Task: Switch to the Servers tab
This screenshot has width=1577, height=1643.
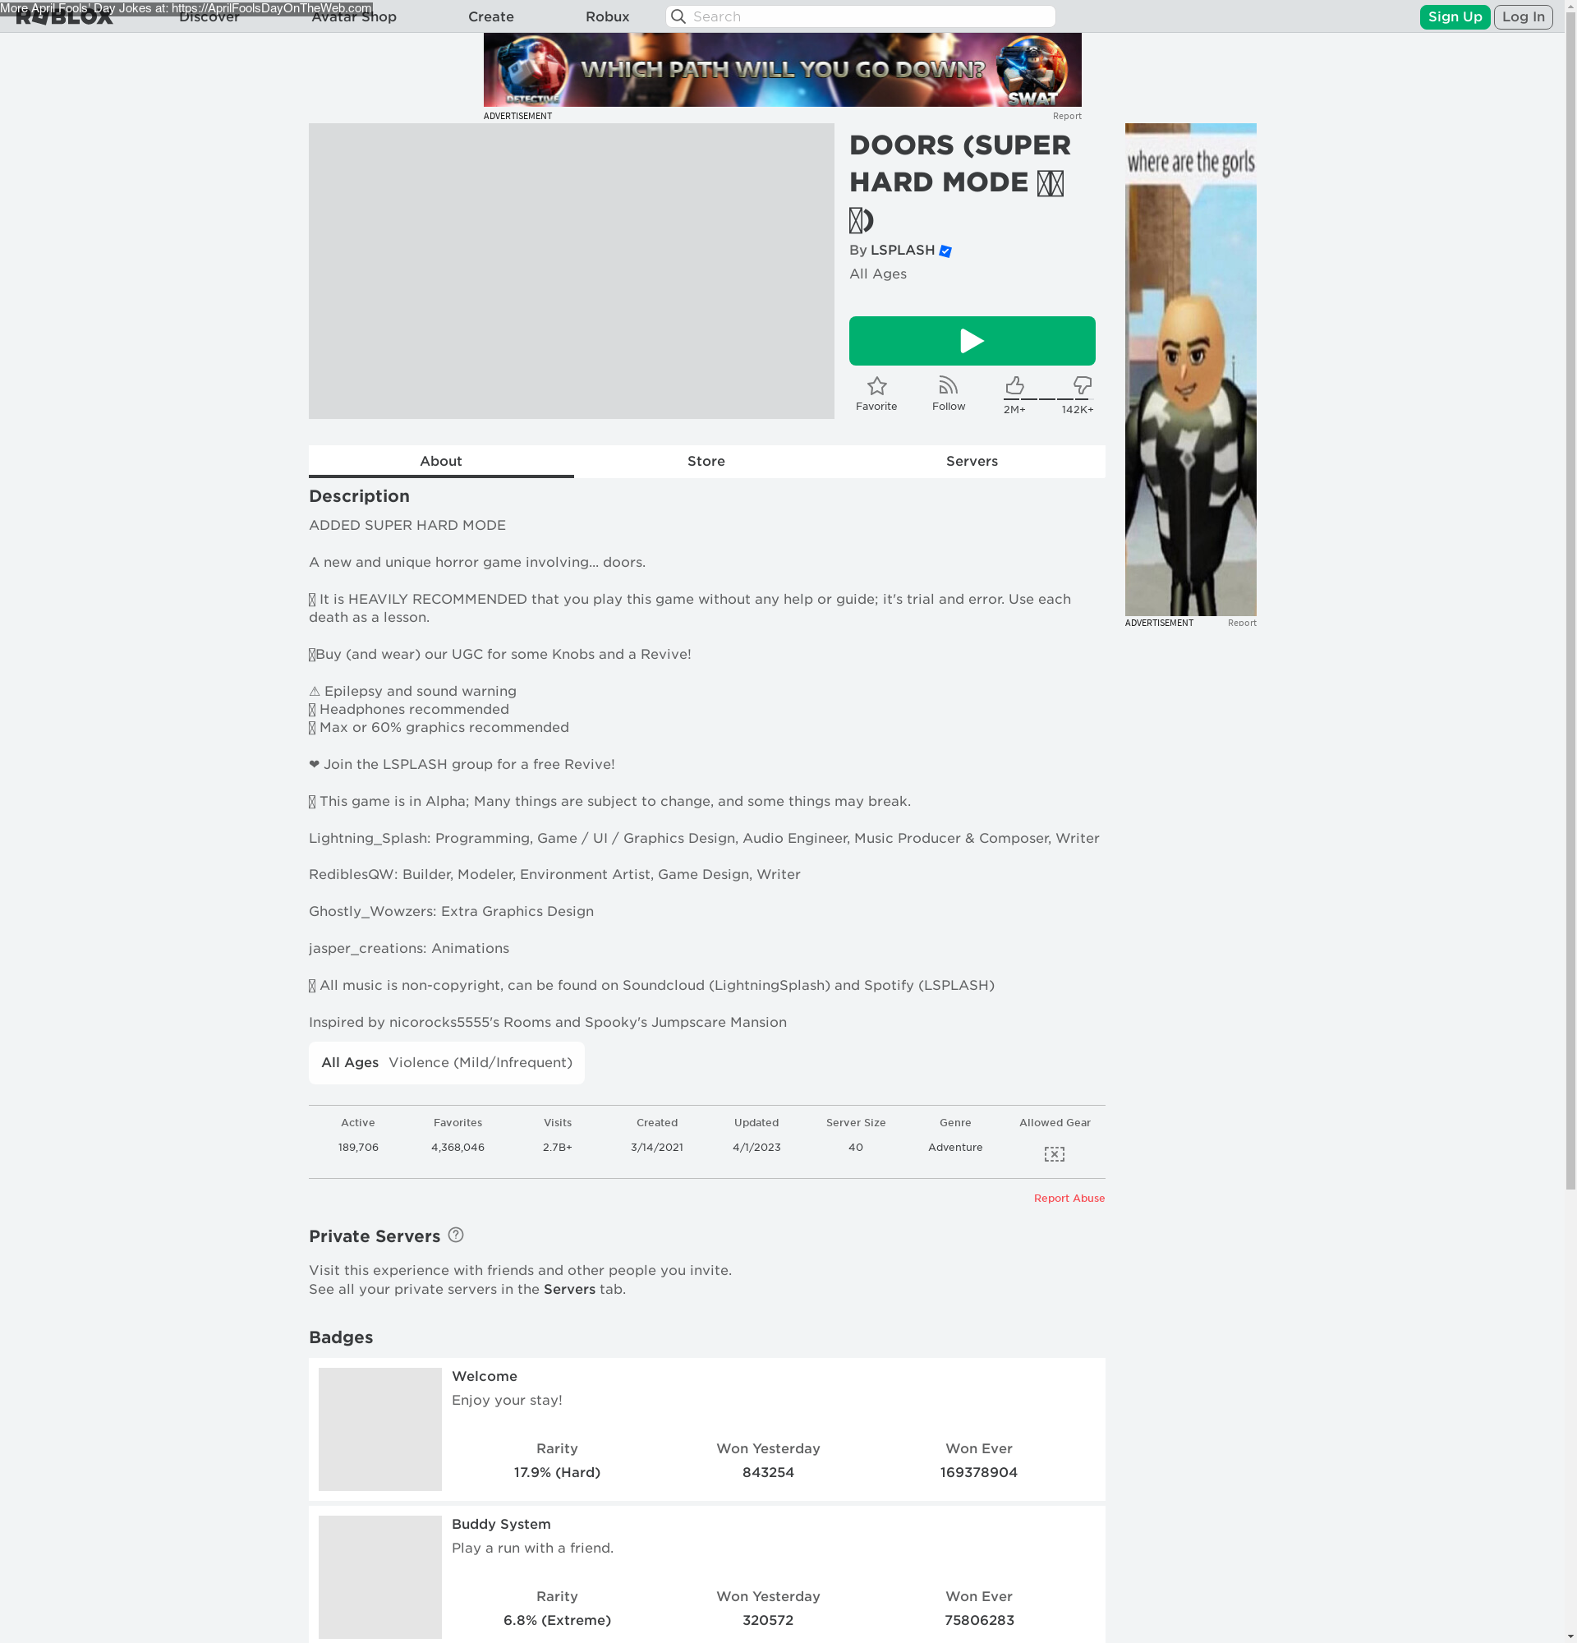Action: [x=972, y=461]
